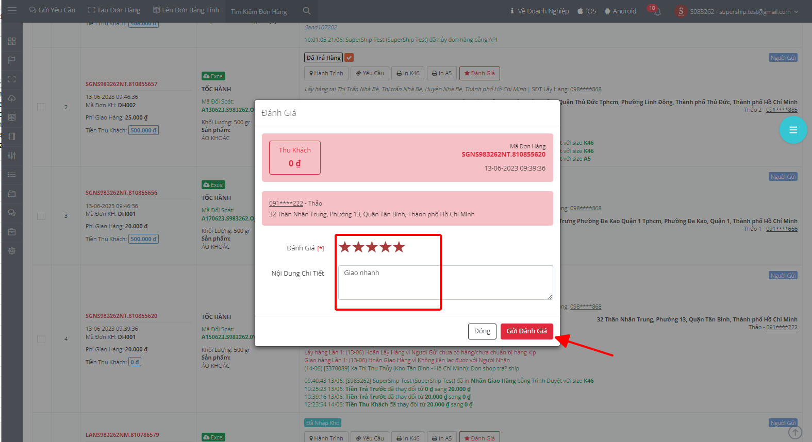812x442 pixels.
Task: Open order link SGNS983262NT.810855656
Action: click(x=121, y=193)
